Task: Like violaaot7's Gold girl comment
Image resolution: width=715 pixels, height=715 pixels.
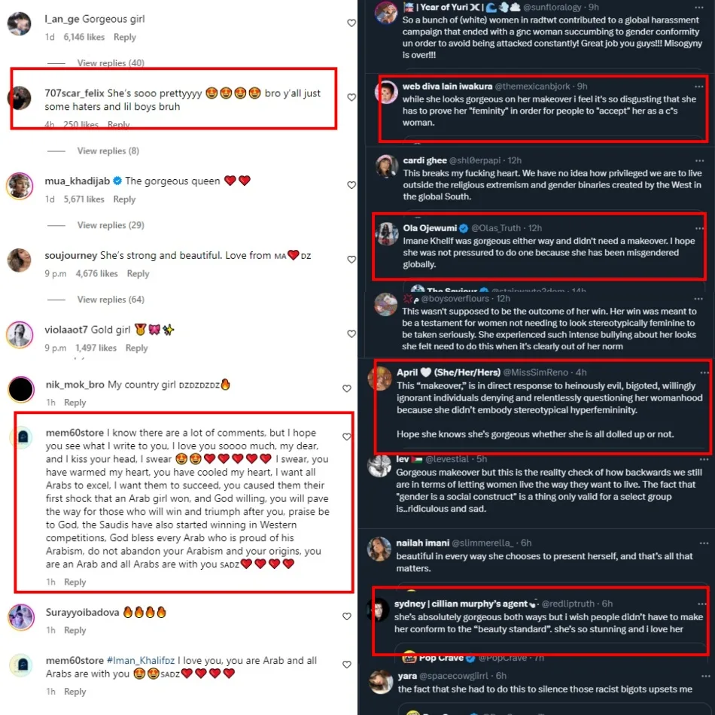Action: pyautogui.click(x=351, y=333)
